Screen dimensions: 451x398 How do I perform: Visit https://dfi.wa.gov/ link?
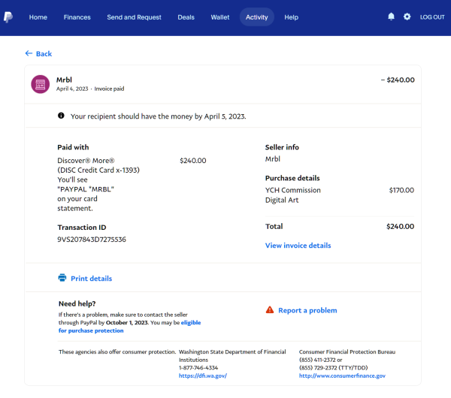tap(203, 375)
